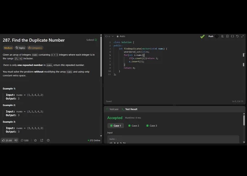Reset code with the undo arrow icon

tap(238, 36)
